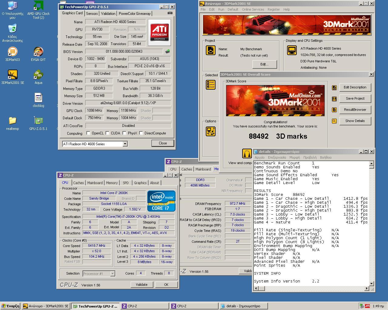Screen dimensions: 388x310
Task: Open the GPU selection dropdown in GPU-Z
Action: 125,144
